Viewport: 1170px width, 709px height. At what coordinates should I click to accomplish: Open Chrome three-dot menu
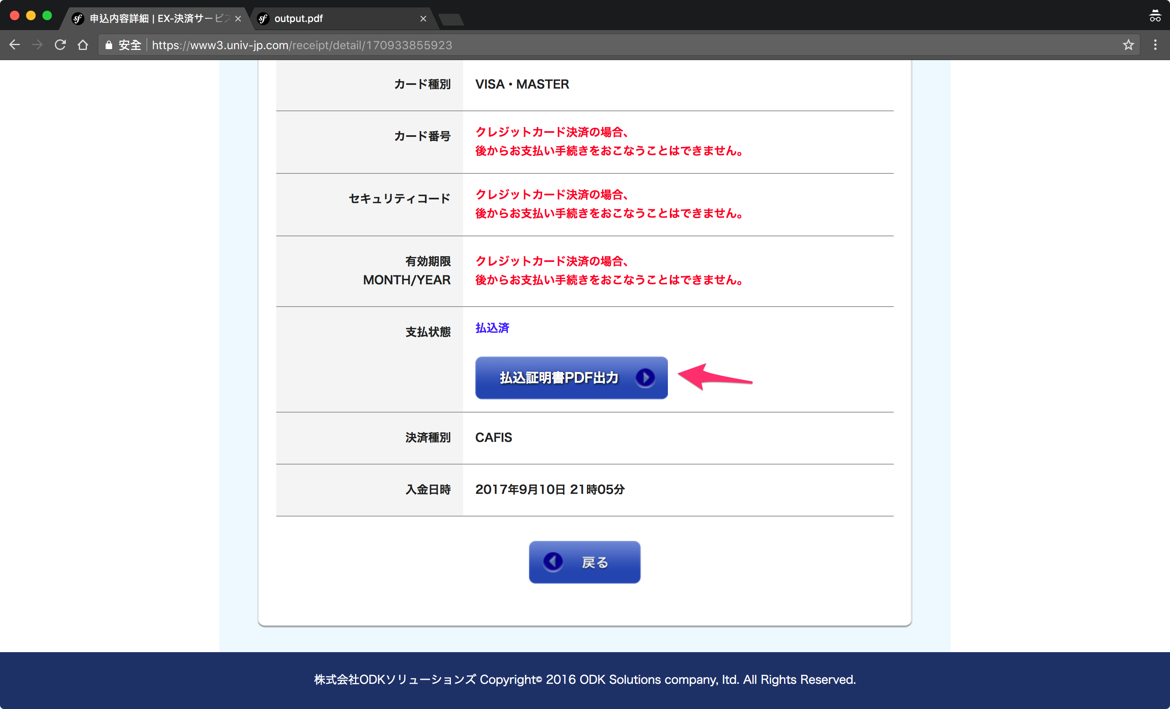click(1155, 45)
